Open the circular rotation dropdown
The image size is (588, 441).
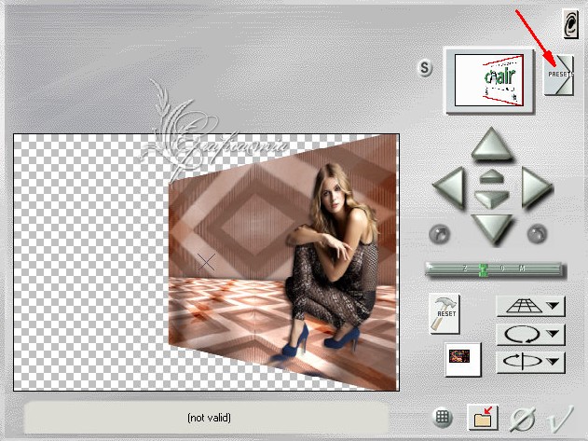coord(530,334)
